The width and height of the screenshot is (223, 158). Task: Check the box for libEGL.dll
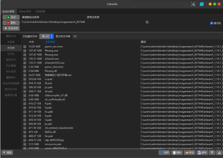[25, 132]
